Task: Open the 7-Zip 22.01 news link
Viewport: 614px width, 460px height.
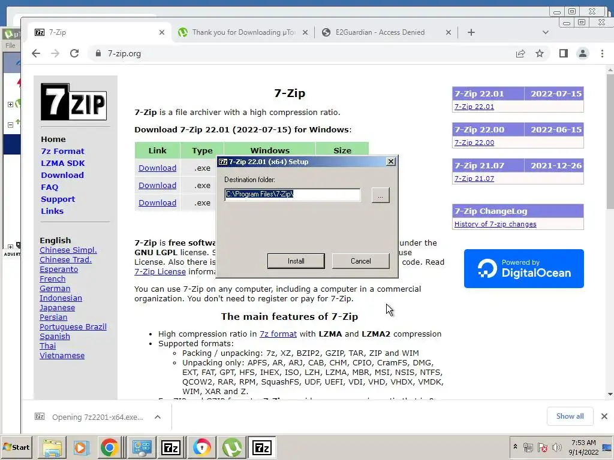Action: point(474,107)
